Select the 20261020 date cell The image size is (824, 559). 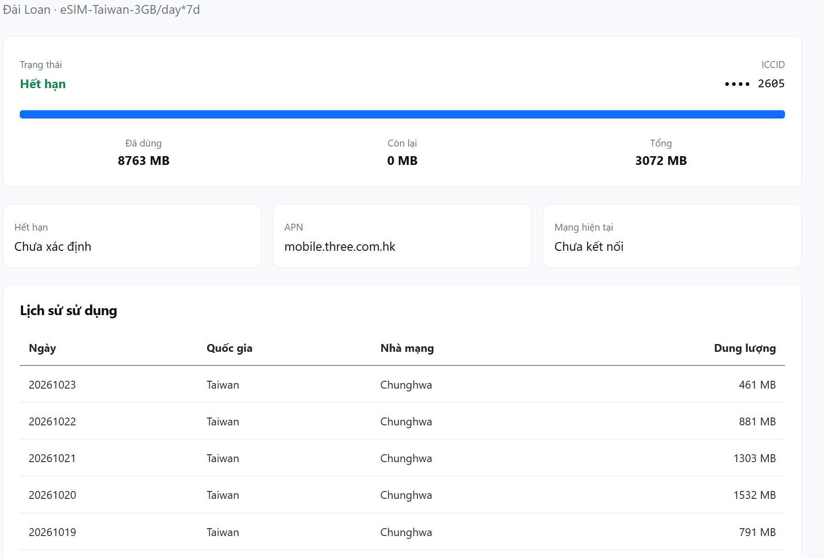(x=52, y=495)
